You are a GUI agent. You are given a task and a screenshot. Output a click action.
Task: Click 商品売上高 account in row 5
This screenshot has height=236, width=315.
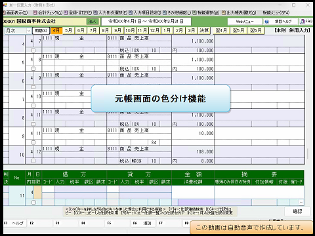pos(134,56)
